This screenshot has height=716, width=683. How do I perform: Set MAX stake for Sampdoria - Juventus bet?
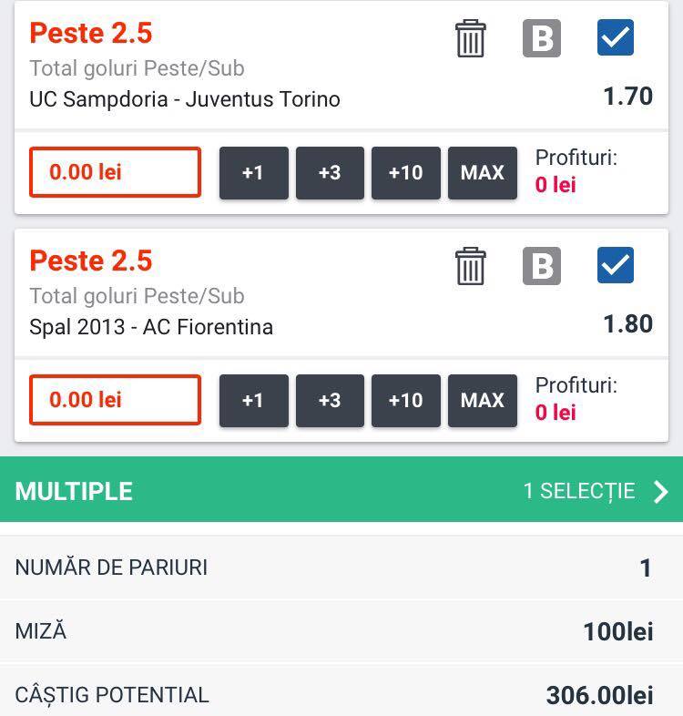point(483,173)
